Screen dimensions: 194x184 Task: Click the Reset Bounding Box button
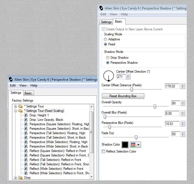coord(123,96)
